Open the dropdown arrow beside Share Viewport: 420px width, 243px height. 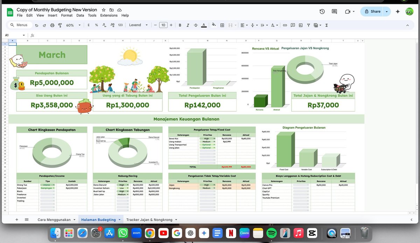[x=387, y=12]
